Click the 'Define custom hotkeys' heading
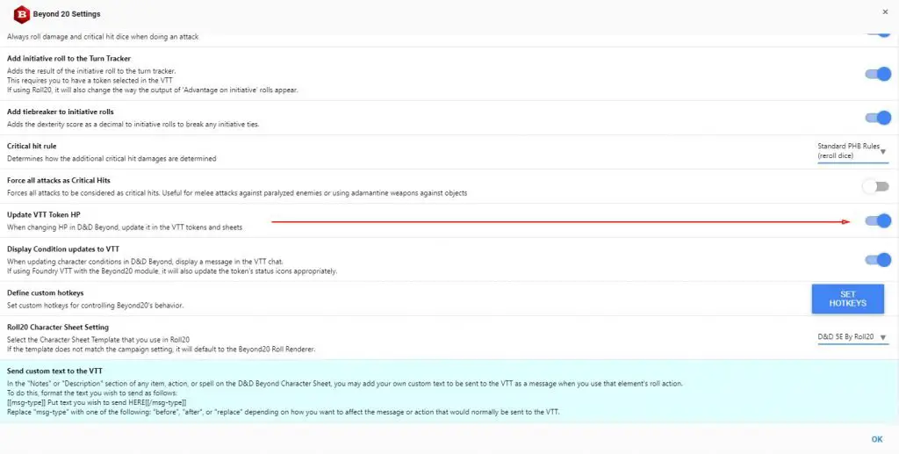 [x=46, y=293]
